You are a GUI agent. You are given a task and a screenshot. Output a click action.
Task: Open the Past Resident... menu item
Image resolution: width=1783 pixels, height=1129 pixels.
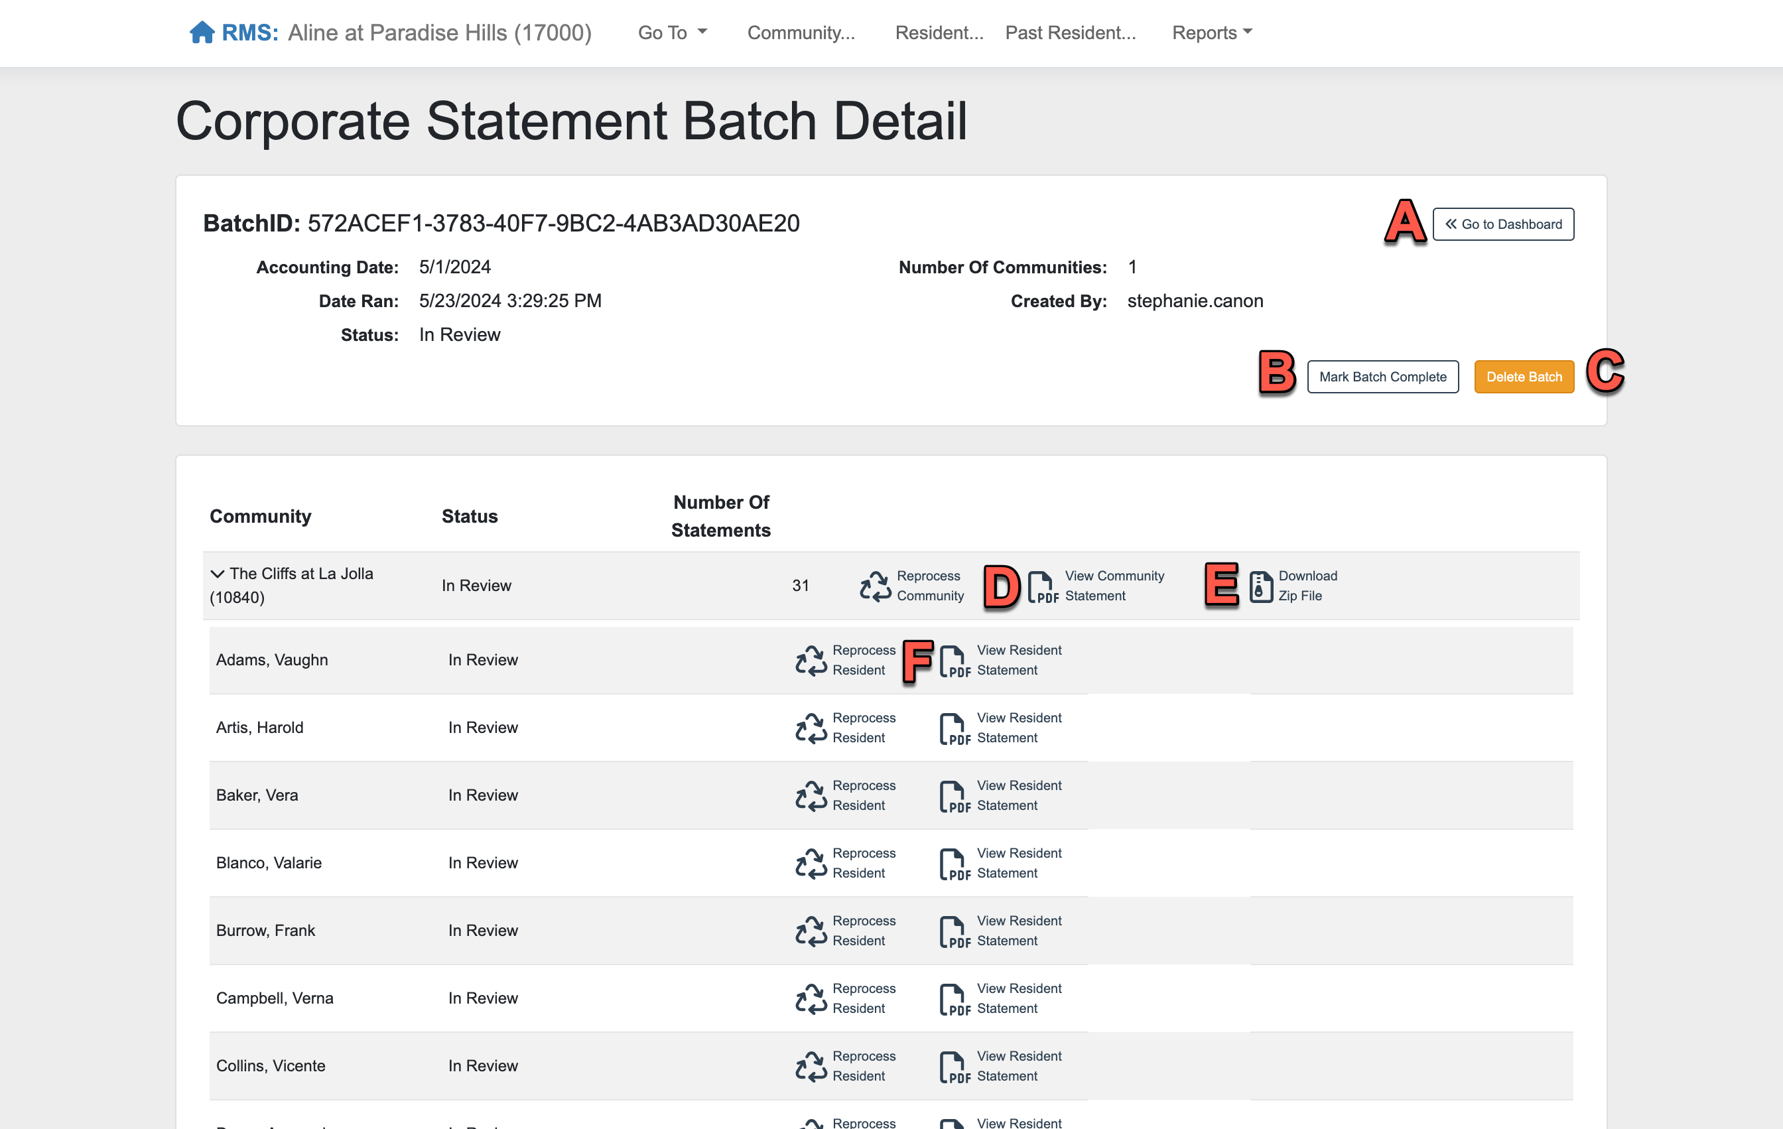(1070, 33)
